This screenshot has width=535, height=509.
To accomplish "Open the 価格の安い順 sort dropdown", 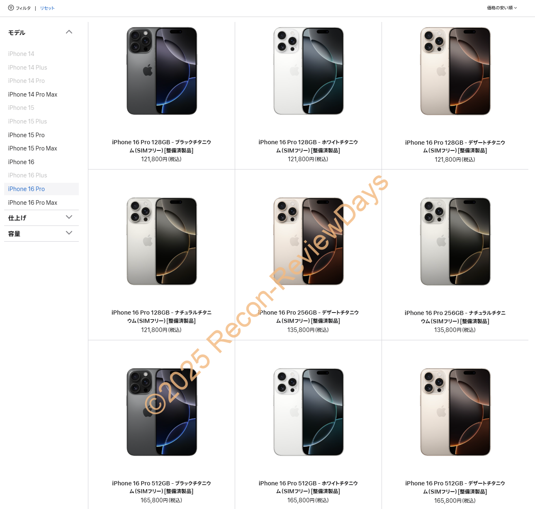I will click(502, 8).
